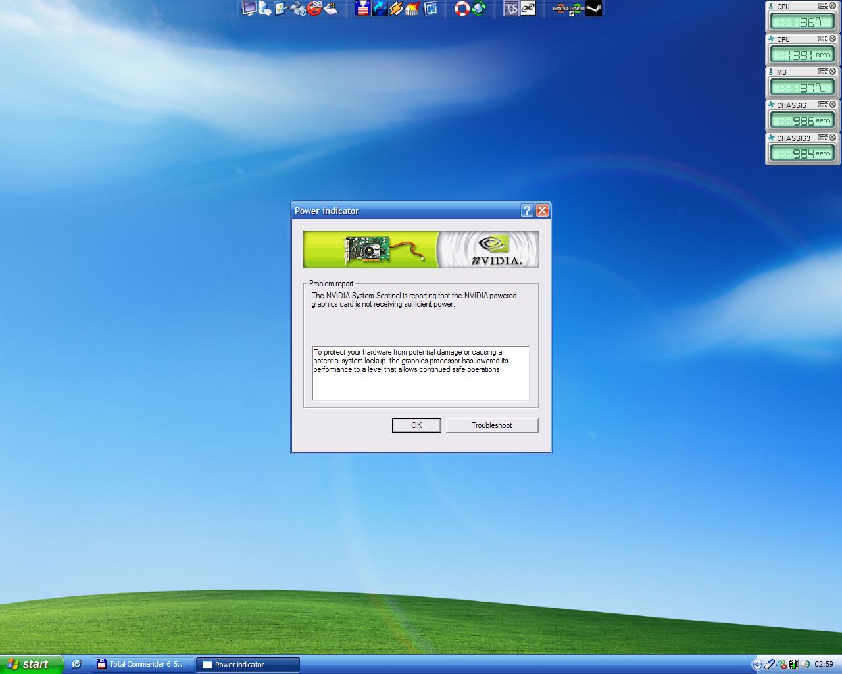842x674 pixels.
Task: Close the CHASSIS fan widget
Action: 832,104
